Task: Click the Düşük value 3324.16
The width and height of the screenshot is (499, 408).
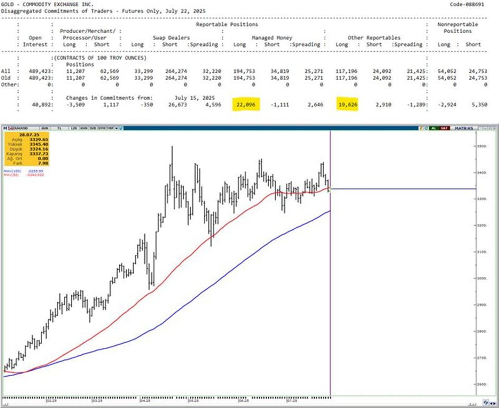Action: (39, 149)
